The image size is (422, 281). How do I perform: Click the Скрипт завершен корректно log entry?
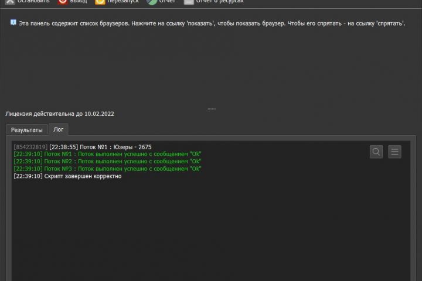pos(67,176)
